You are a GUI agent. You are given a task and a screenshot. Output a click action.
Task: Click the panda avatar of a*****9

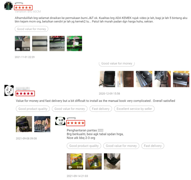[x=60, y=121]
